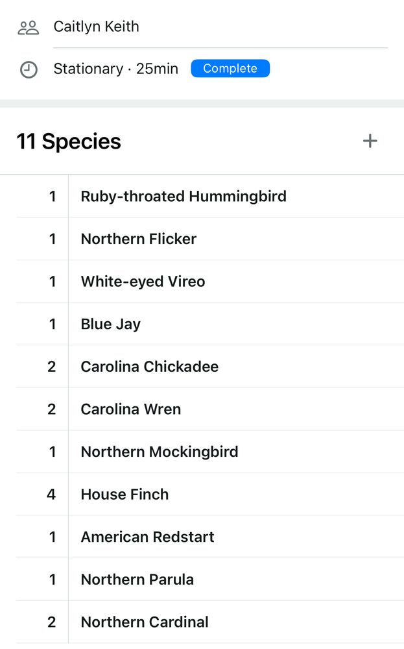Viewport: 404px width, 649px height.
Task: Open observer name Caitlyn Keith
Action: (97, 27)
